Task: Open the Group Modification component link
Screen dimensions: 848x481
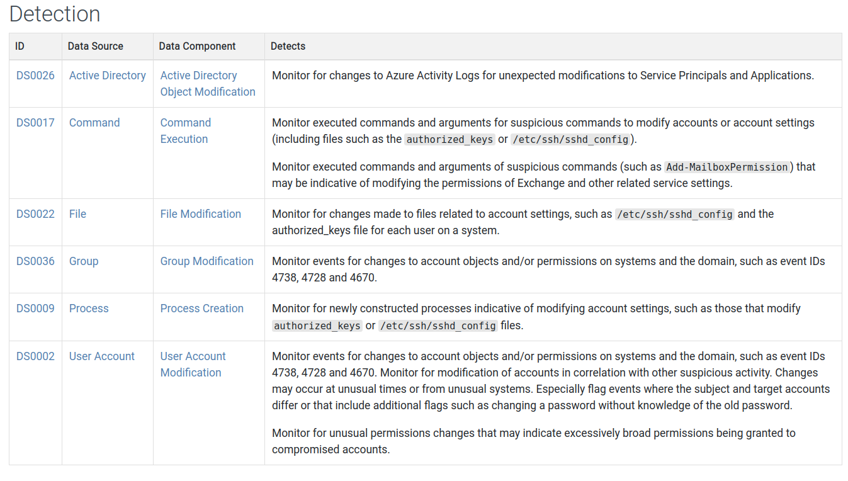Action: [x=206, y=261]
